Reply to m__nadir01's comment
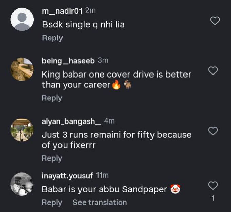Screen dimensions: 231x212 coord(52,38)
